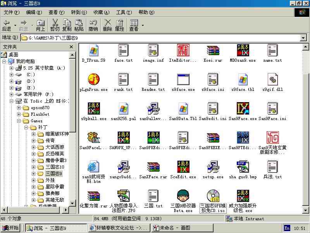Close the 文件夹 folders pane
The height and width of the screenshot is (233, 310).
71,47
